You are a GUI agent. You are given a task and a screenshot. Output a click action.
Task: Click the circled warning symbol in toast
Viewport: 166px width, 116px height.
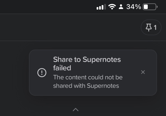coord(42,73)
